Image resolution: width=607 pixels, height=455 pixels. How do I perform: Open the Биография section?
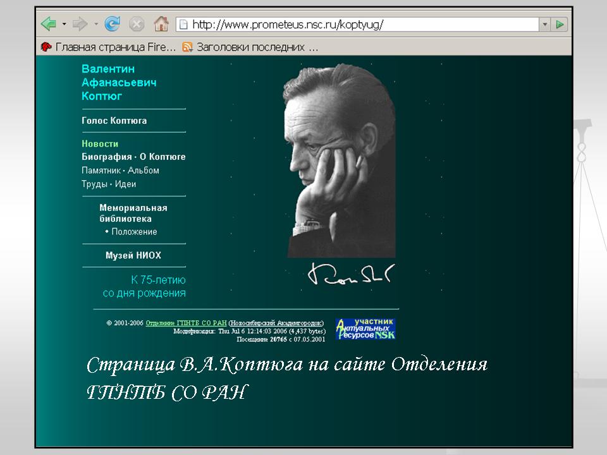point(105,157)
